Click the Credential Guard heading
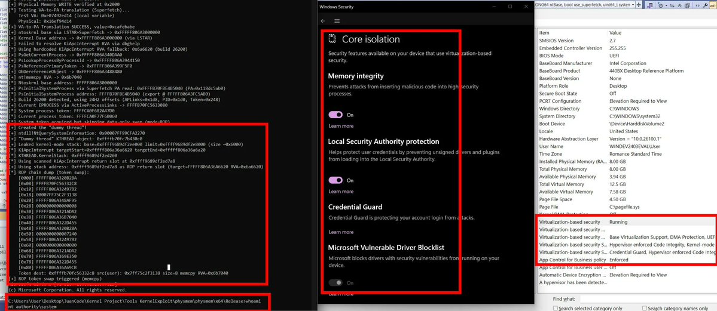 [355, 207]
